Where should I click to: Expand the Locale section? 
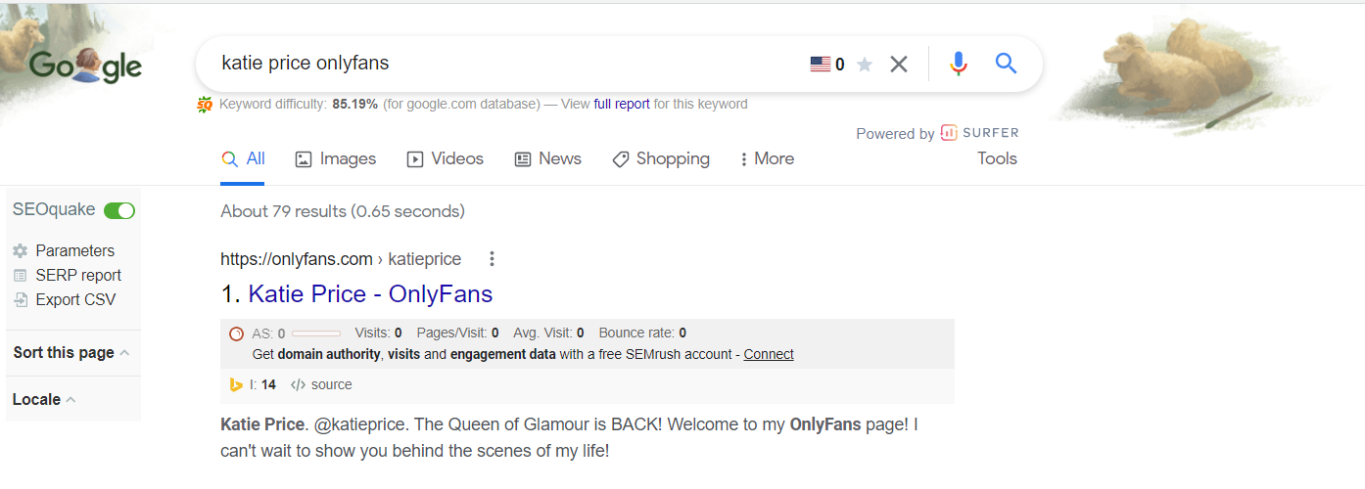(x=45, y=399)
